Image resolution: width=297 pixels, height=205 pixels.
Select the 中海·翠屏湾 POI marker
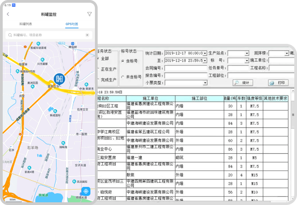point(86,85)
